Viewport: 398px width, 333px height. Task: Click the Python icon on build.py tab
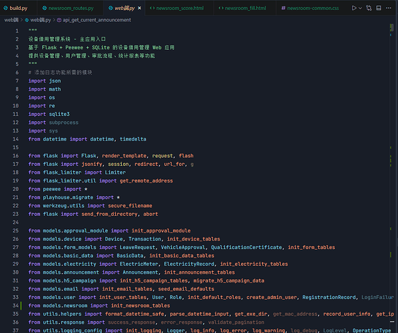[5, 8]
